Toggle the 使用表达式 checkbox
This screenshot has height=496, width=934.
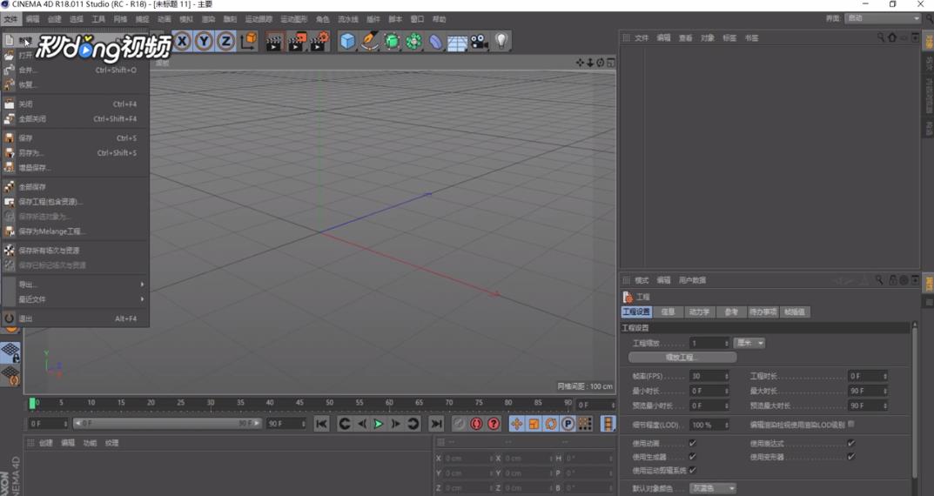[x=851, y=443]
